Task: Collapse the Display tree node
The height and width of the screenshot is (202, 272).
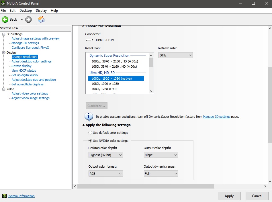Action: [3, 52]
